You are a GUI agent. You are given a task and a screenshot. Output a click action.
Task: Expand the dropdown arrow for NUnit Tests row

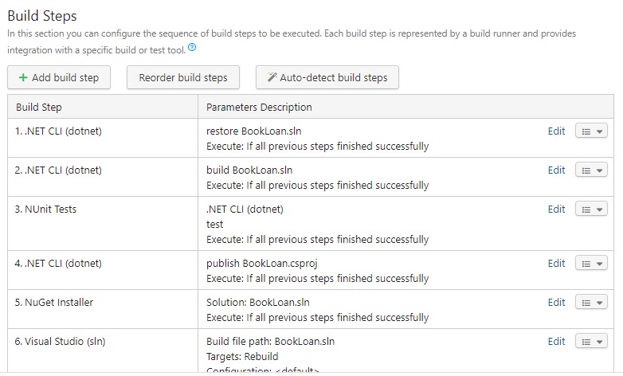pyautogui.click(x=600, y=210)
